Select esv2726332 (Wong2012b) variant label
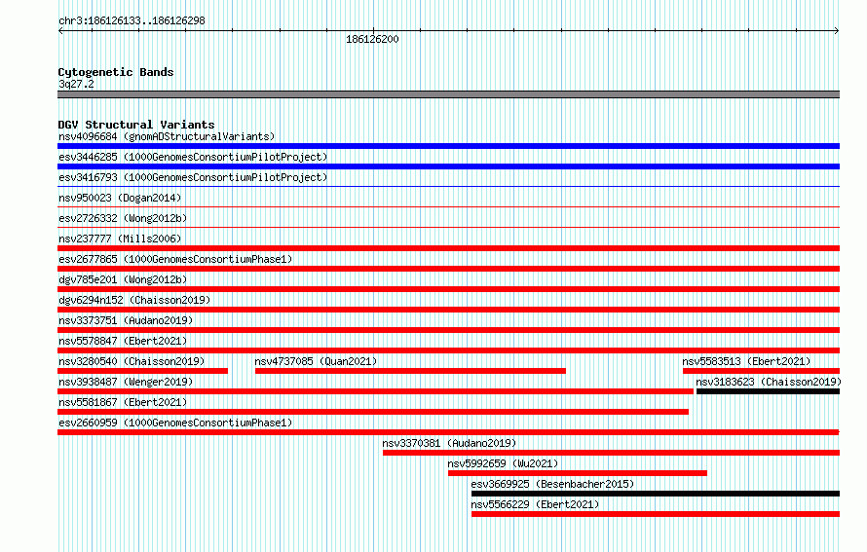The width and height of the screenshot is (867, 552). click(x=123, y=218)
